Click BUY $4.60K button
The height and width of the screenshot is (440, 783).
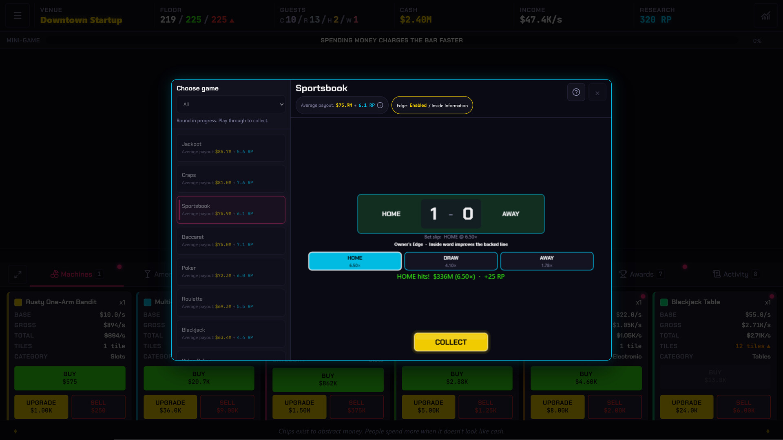[x=586, y=378]
